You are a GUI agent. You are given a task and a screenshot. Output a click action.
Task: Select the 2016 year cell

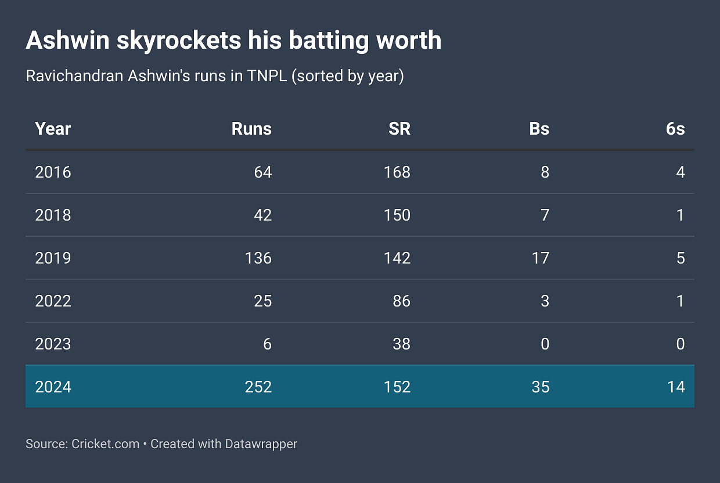(x=53, y=172)
